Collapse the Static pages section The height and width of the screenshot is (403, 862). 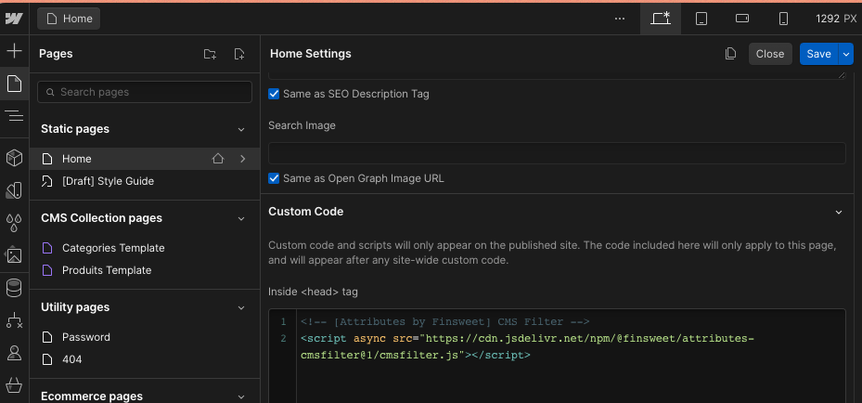click(241, 129)
